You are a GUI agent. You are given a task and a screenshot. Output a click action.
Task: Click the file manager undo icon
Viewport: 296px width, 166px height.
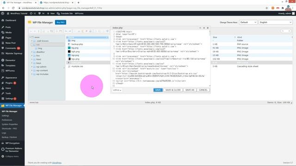[x=66, y=31]
